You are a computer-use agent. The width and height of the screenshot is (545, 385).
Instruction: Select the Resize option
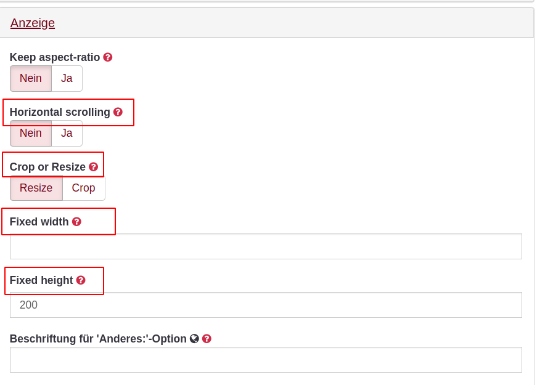click(x=36, y=188)
